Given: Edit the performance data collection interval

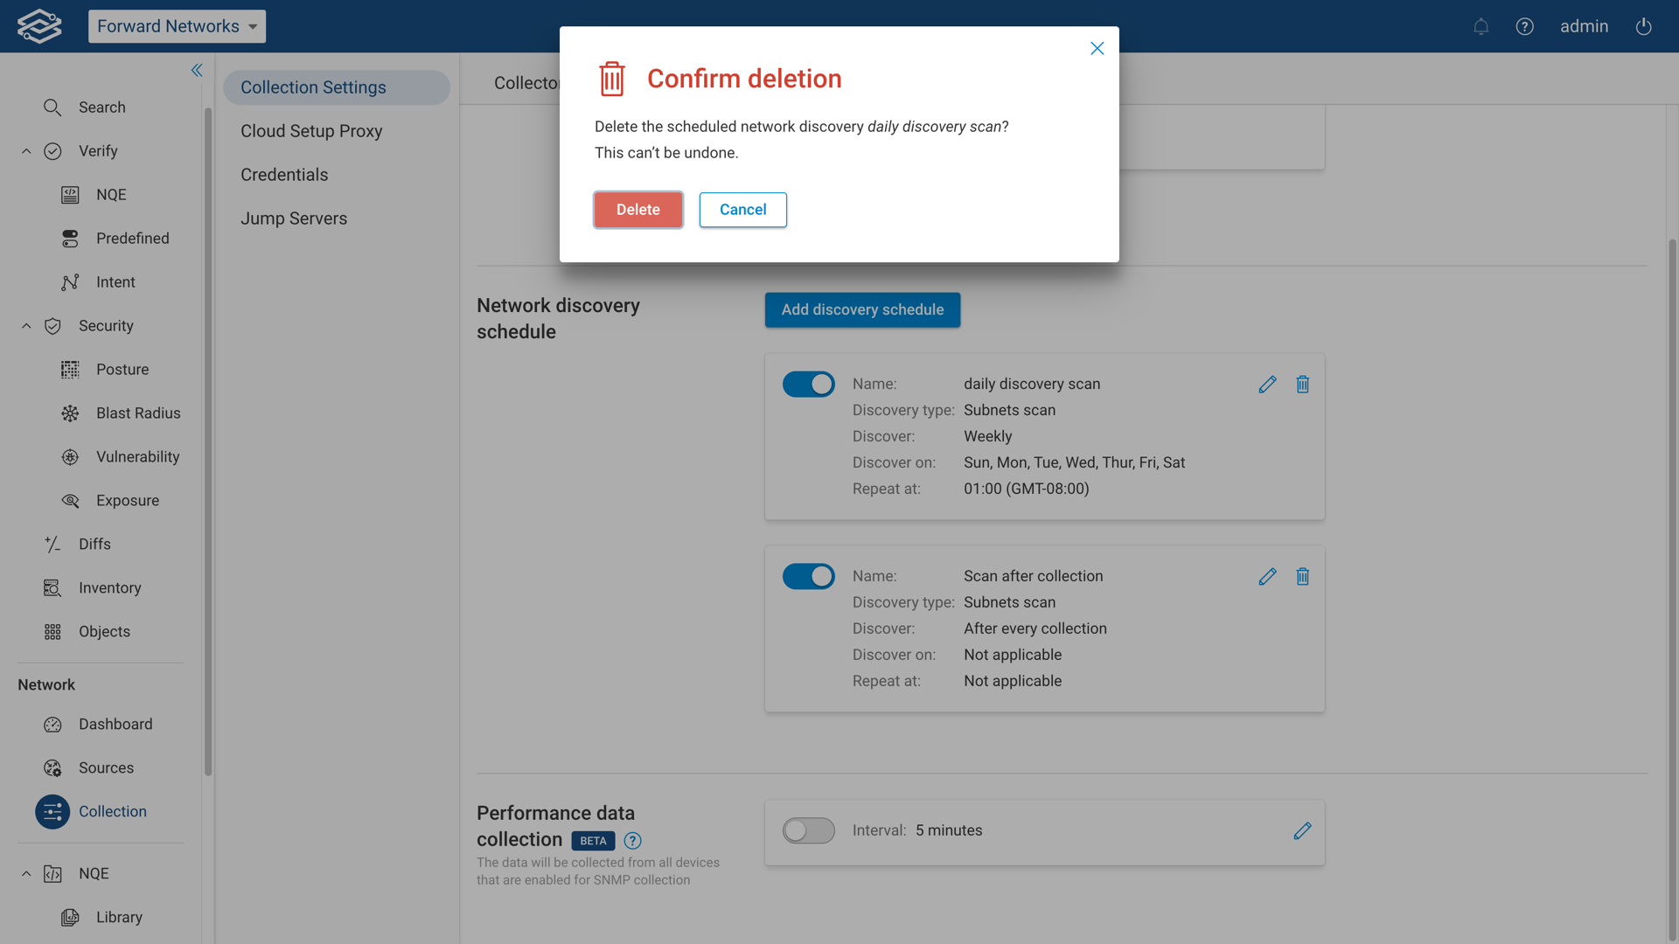Looking at the screenshot, I should (1302, 831).
